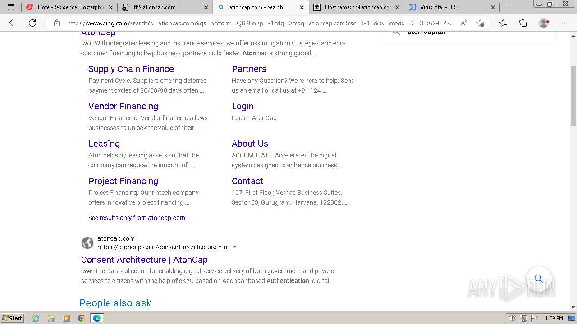Click the atoncap.com globe favicon

[x=87, y=243]
